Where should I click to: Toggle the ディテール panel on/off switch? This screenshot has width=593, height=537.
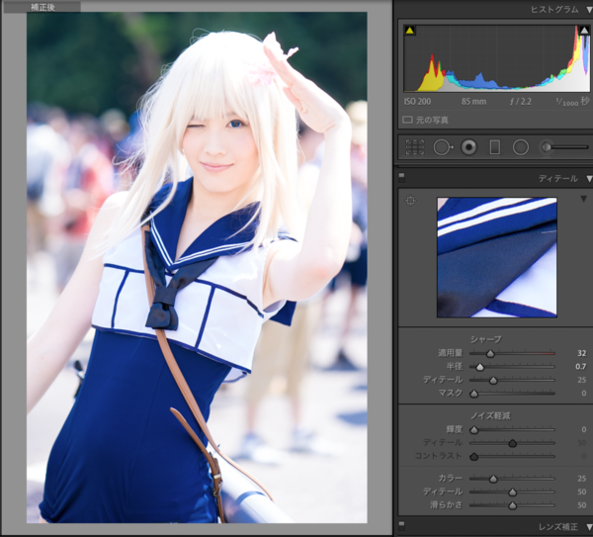(x=401, y=176)
